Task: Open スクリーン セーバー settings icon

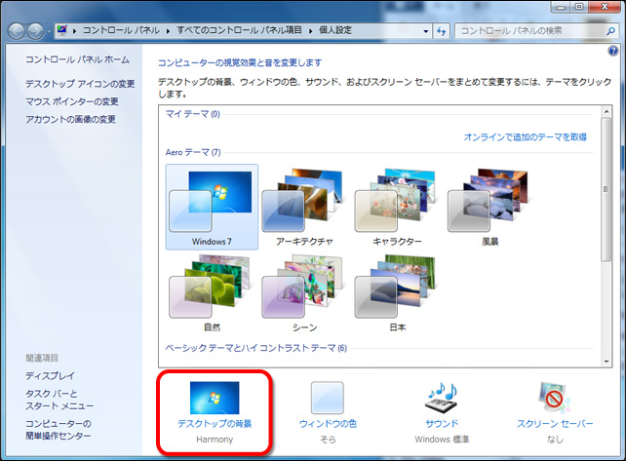Action: [554, 400]
